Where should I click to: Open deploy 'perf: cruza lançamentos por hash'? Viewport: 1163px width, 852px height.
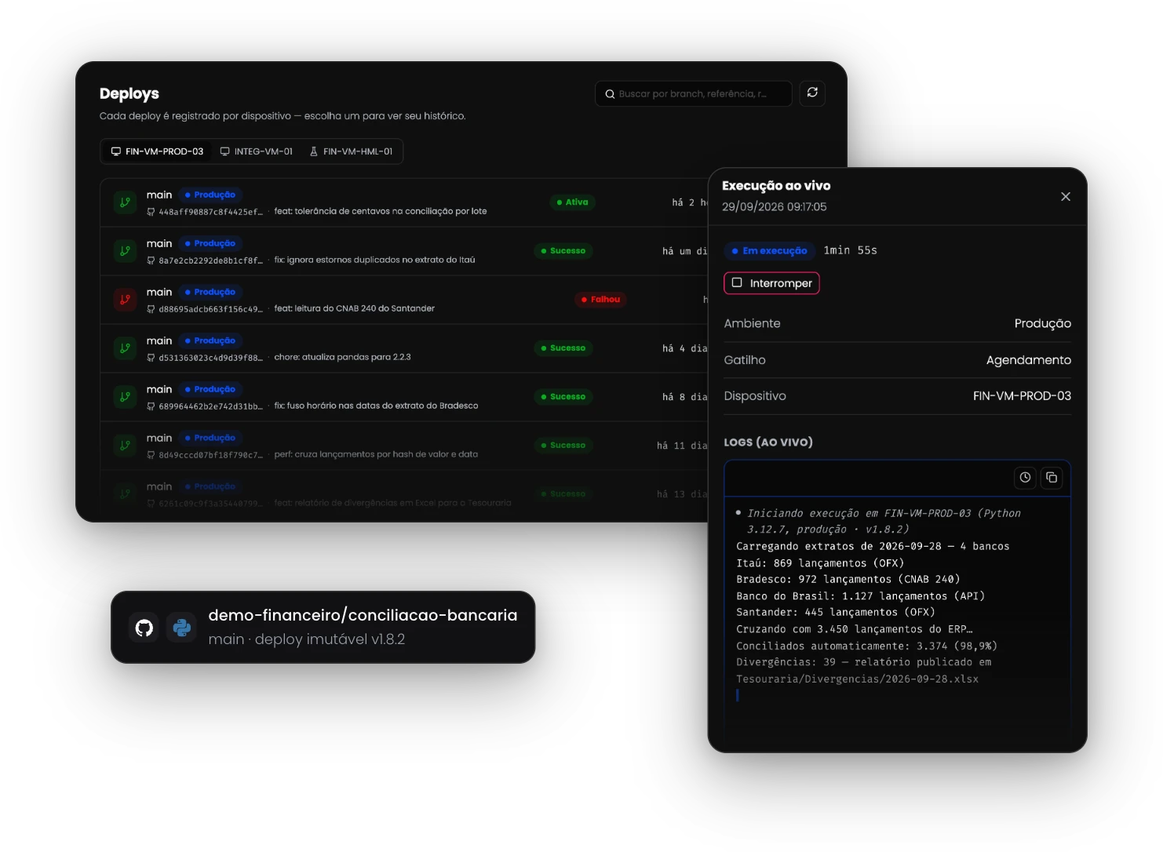click(376, 454)
